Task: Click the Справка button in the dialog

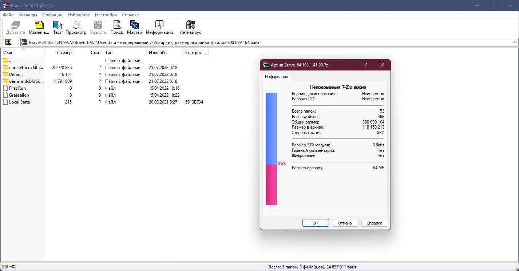Action: click(375, 223)
